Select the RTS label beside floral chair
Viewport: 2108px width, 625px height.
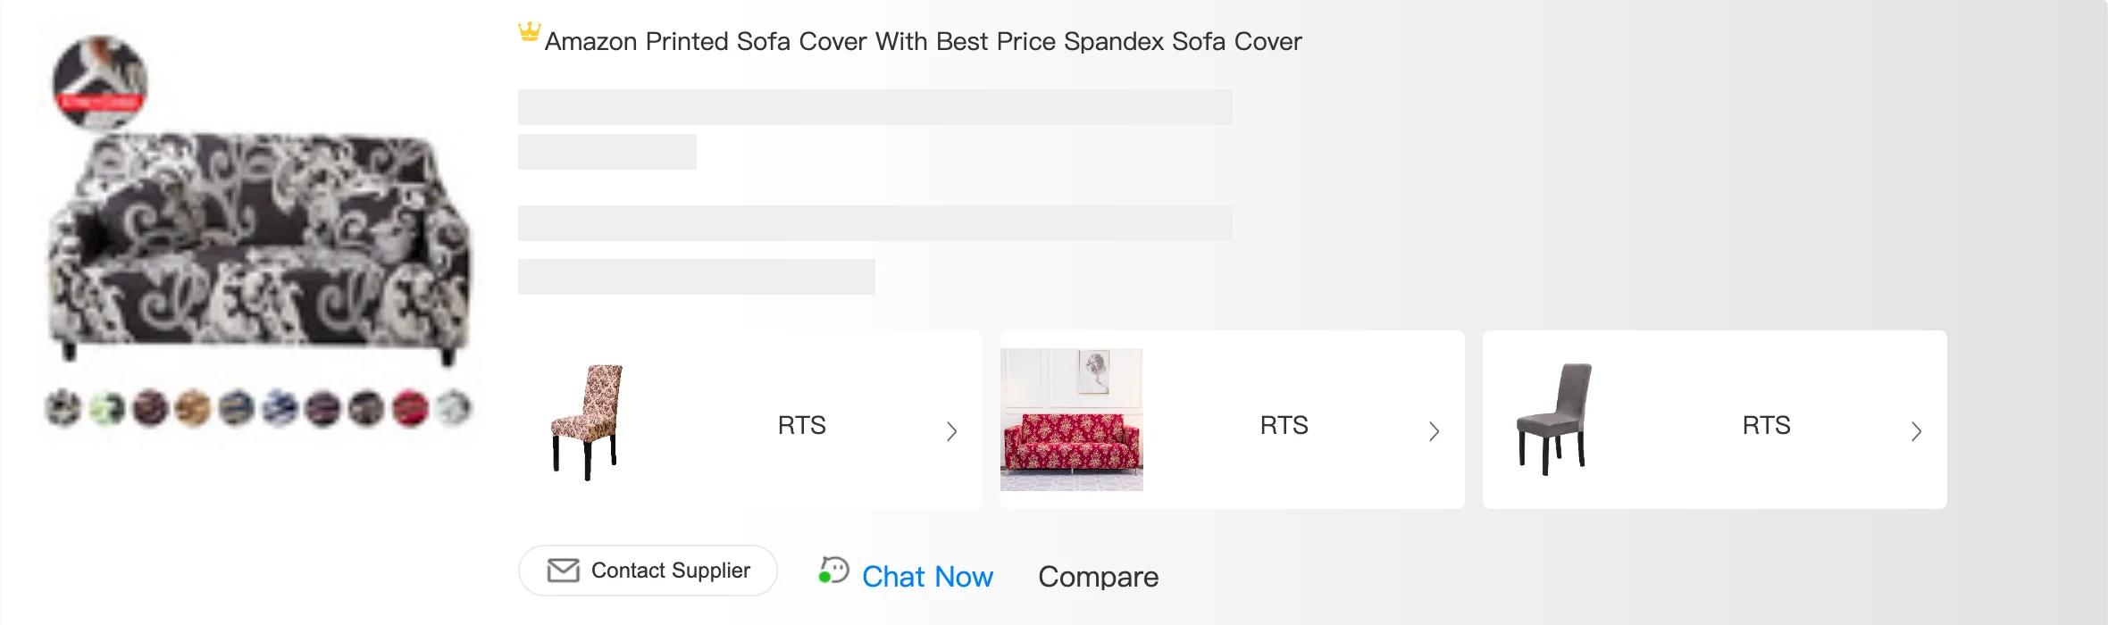[801, 425]
